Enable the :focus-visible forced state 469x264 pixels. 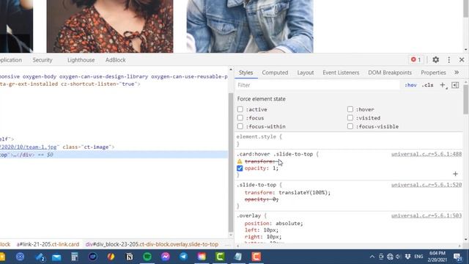pos(350,126)
